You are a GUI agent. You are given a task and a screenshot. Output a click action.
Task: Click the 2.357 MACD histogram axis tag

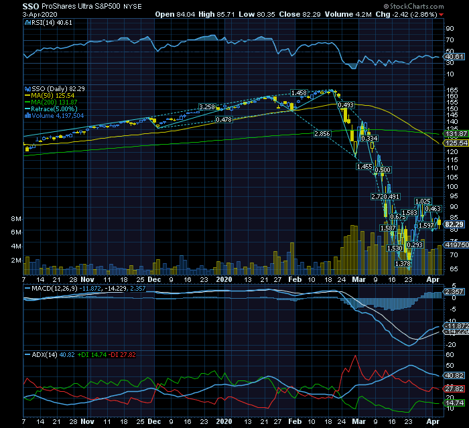454,291
